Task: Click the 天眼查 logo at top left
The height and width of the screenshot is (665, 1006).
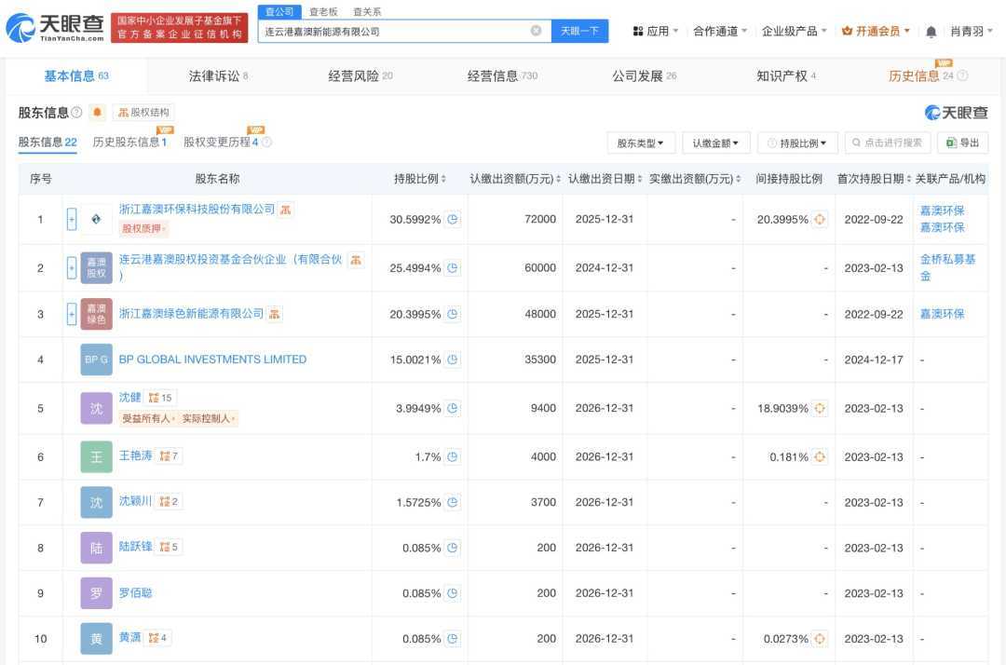Action: point(54,28)
